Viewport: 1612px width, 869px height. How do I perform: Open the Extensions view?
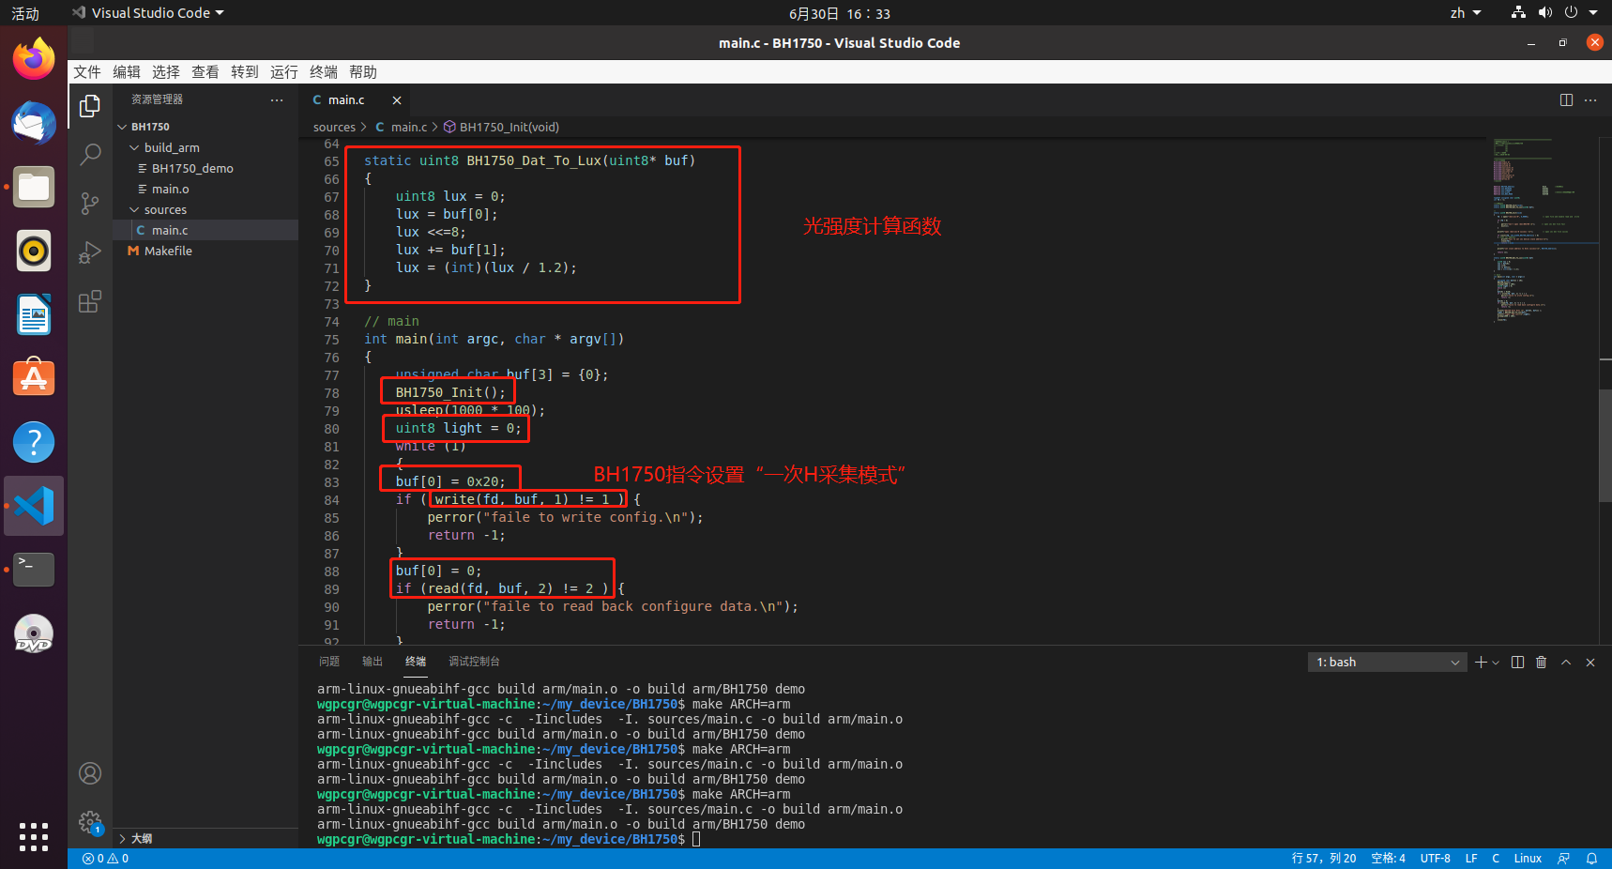(x=90, y=301)
